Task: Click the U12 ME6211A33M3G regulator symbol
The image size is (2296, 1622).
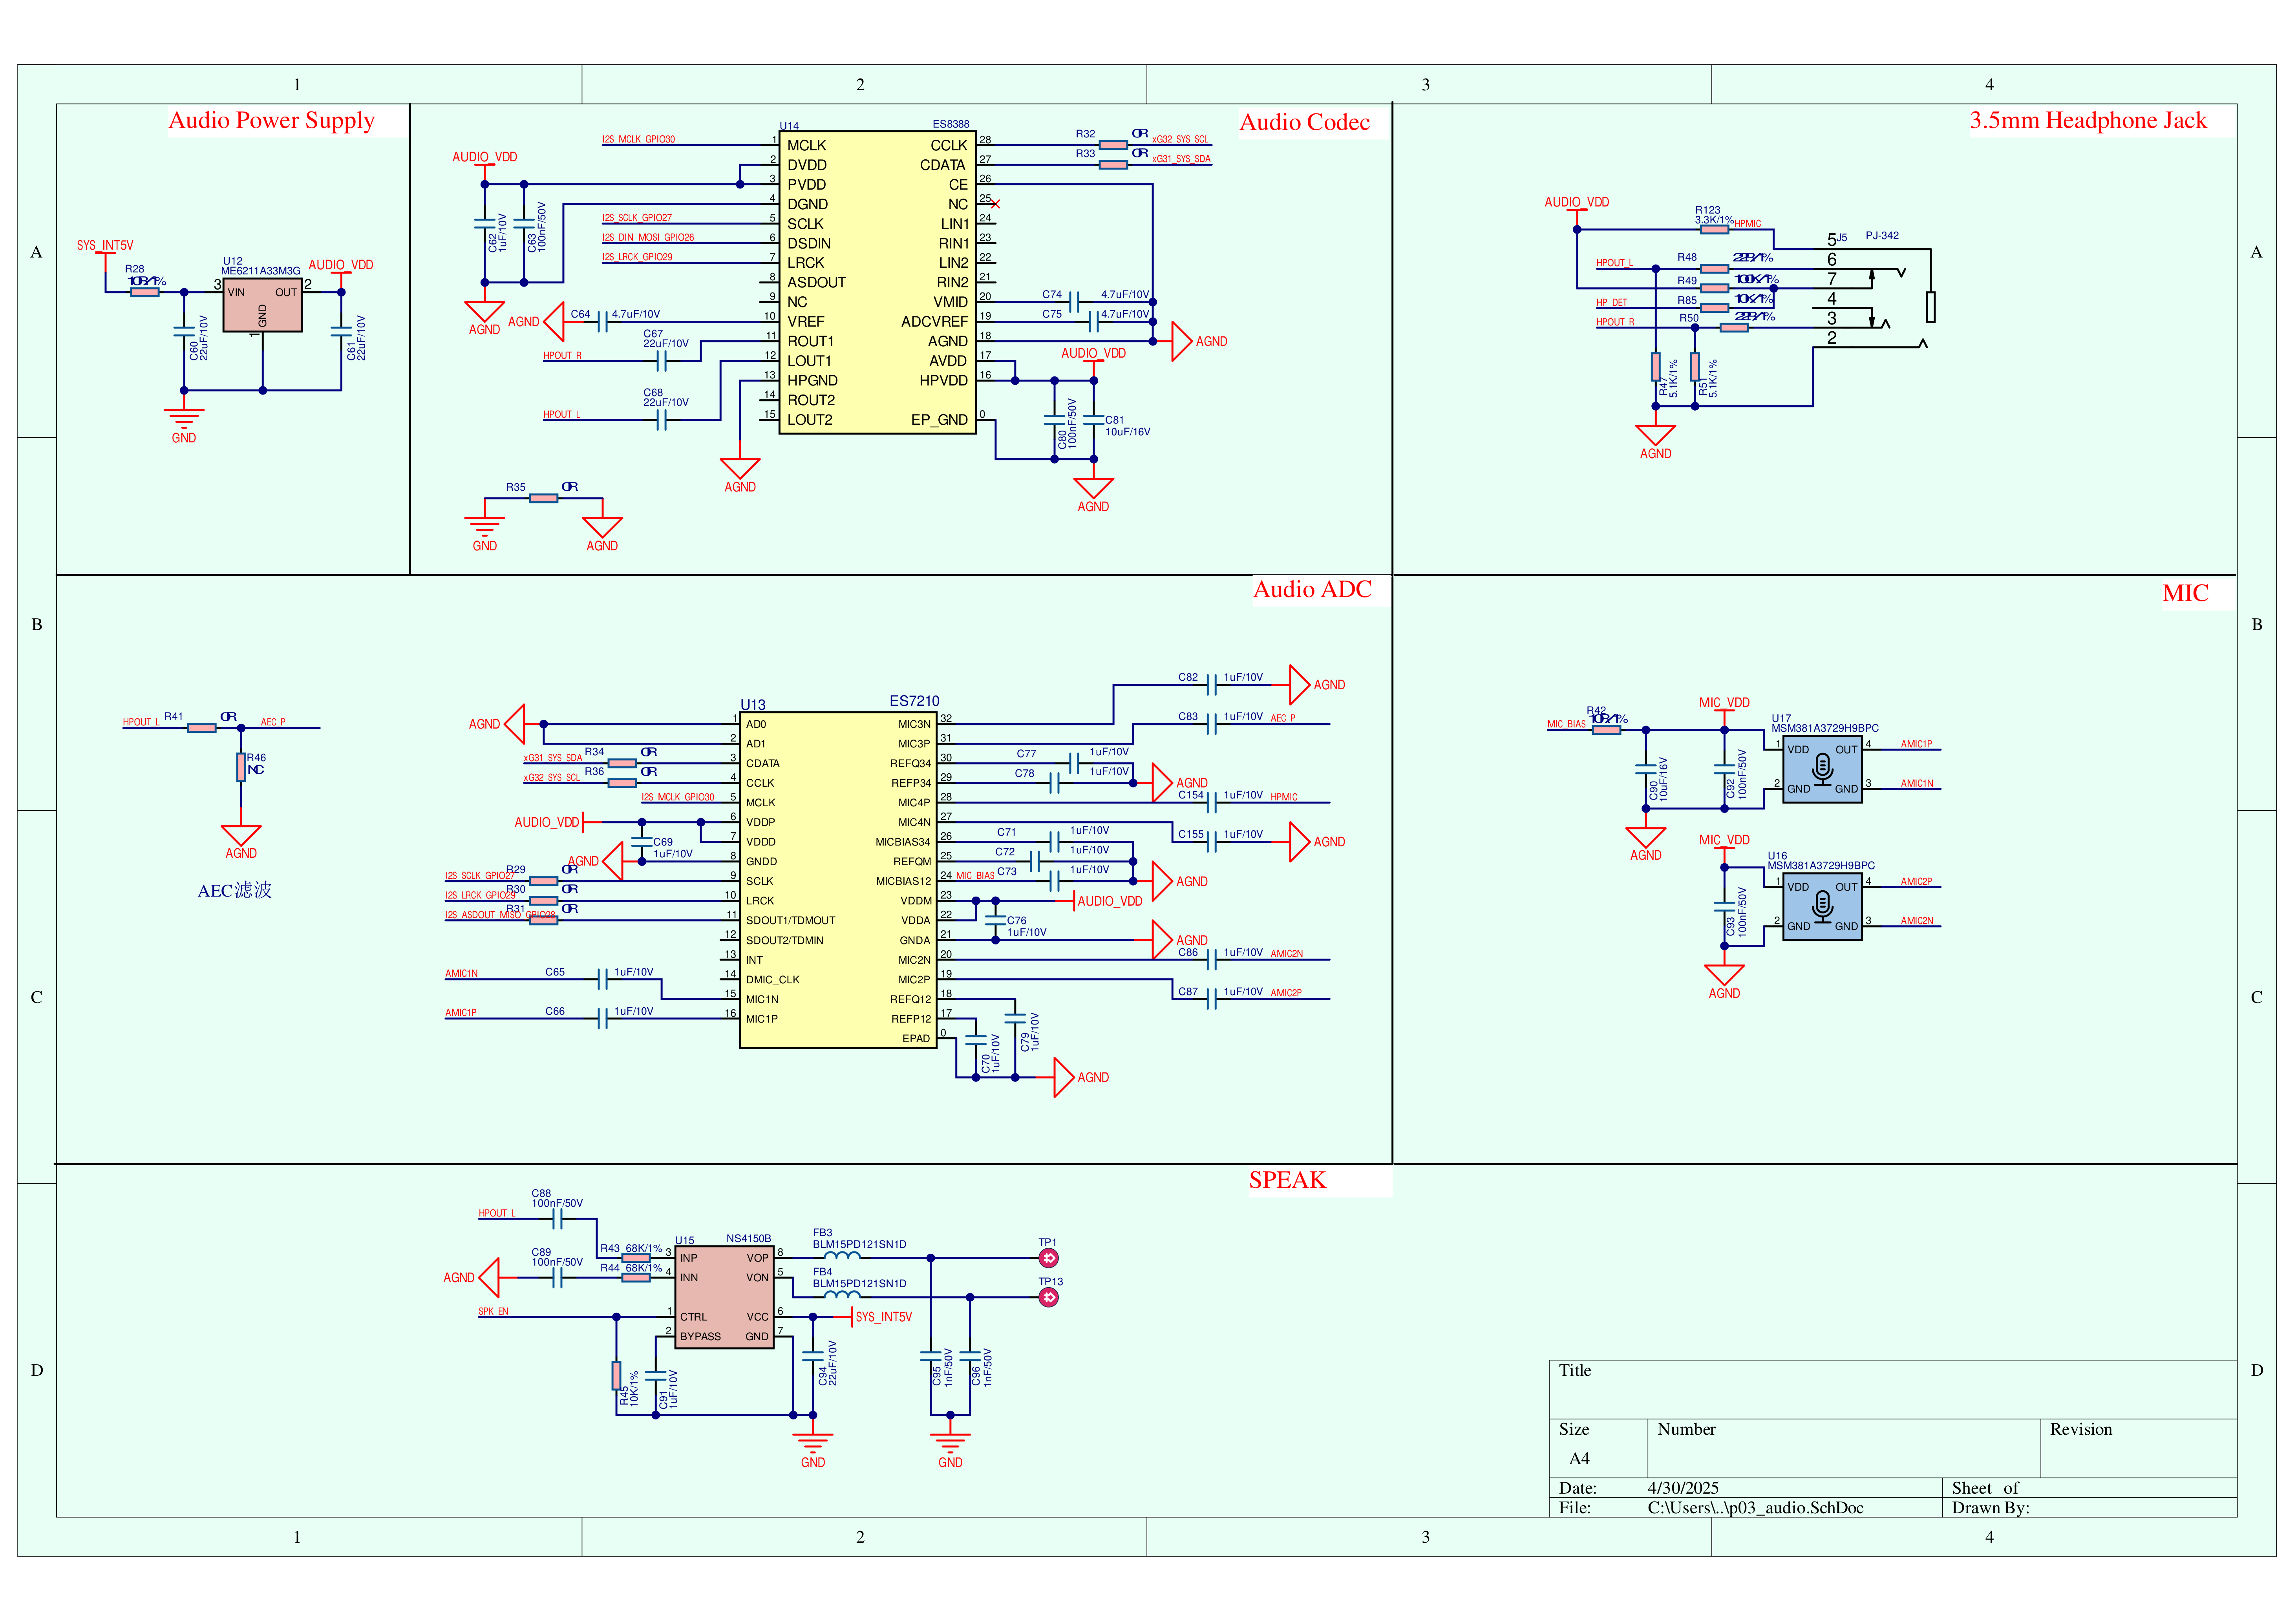Action: point(262,305)
